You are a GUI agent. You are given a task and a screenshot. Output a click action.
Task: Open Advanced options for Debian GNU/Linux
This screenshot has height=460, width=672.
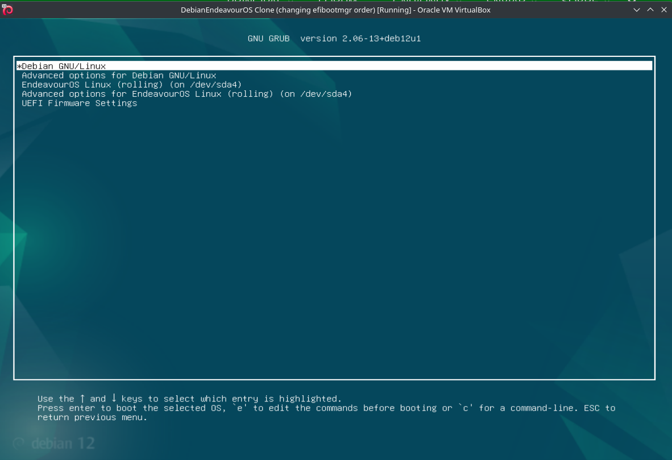(119, 76)
